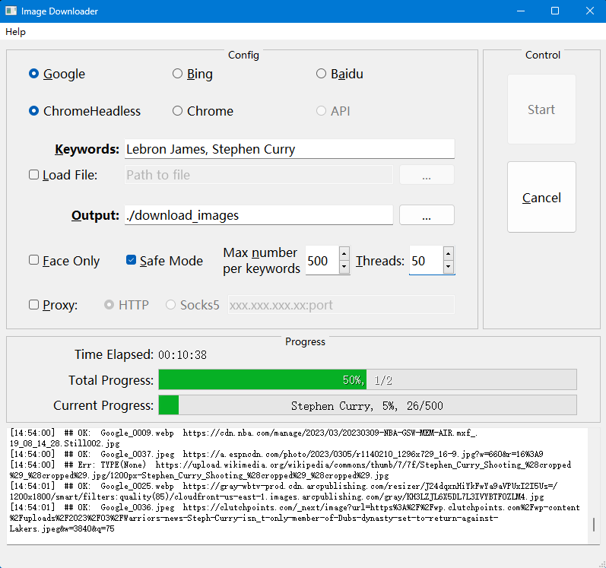Image resolution: width=606 pixels, height=568 pixels.
Task: Click the Start button
Action: click(541, 109)
